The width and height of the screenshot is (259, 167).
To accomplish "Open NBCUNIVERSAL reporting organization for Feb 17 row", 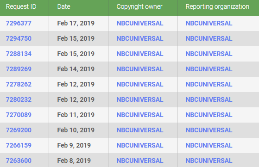I will [x=209, y=23].
